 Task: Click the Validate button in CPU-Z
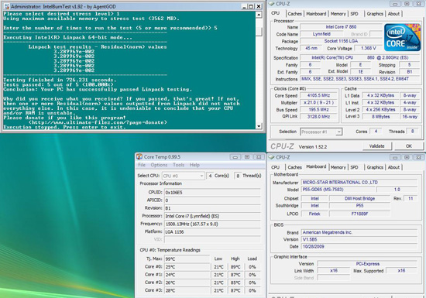click(x=377, y=146)
